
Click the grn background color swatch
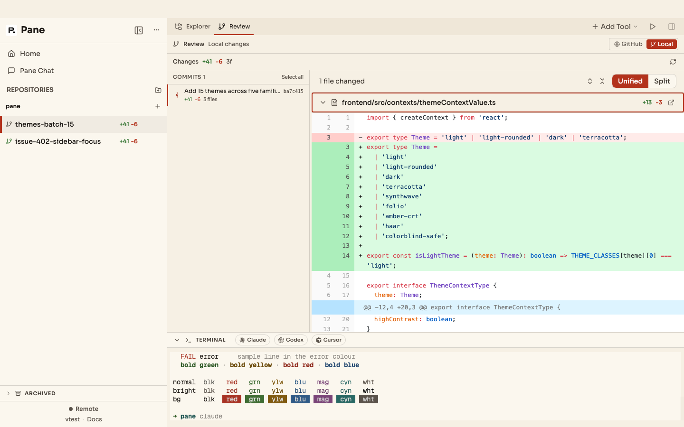click(255, 399)
